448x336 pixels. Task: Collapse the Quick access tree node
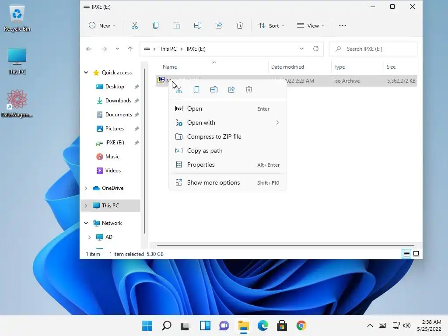click(x=86, y=73)
